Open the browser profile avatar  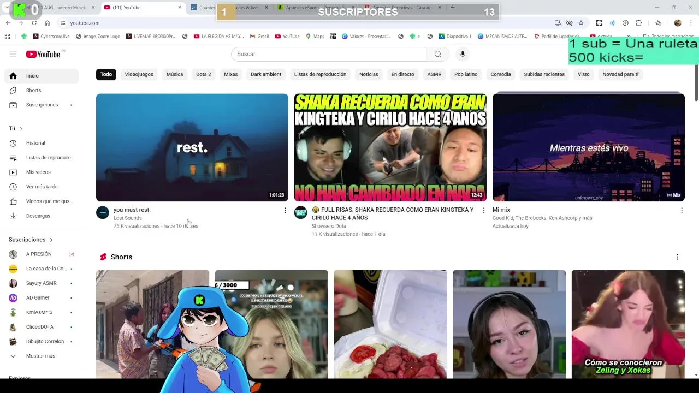[x=678, y=23]
